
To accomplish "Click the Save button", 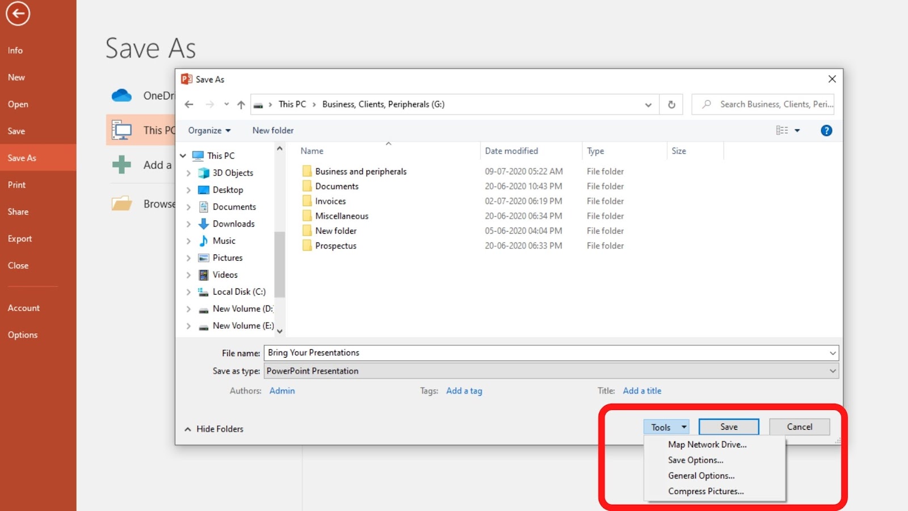I will 729,426.
